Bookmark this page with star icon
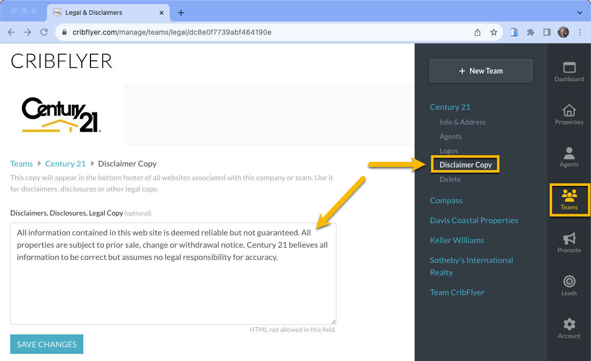The width and height of the screenshot is (591, 361). (494, 32)
